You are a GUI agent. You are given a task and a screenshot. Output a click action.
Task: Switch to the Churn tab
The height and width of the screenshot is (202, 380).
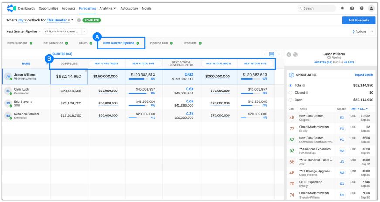tap(86, 43)
